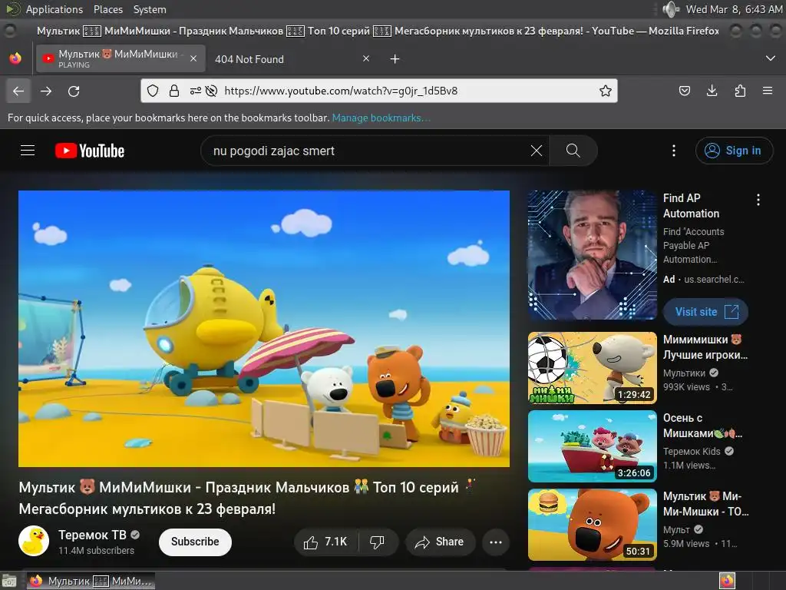Click the YouTube search magnifier button
The height and width of the screenshot is (590, 786).
point(573,151)
